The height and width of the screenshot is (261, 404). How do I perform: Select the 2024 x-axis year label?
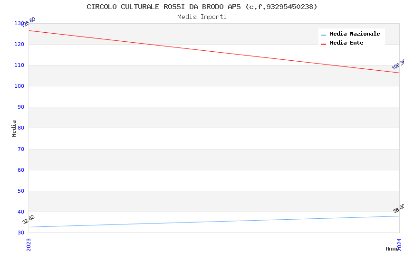click(x=399, y=244)
